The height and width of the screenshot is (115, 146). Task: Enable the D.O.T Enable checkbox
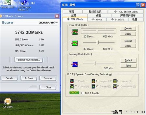(x=83, y=93)
